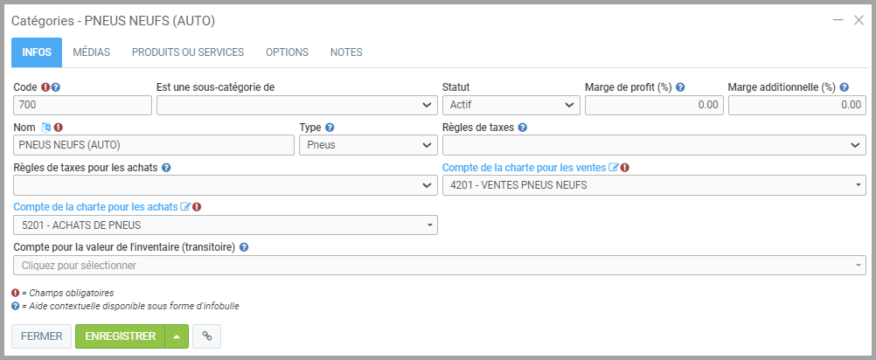876x360 pixels.
Task: Click the Règles de taxes help icon
Action: 522,128
